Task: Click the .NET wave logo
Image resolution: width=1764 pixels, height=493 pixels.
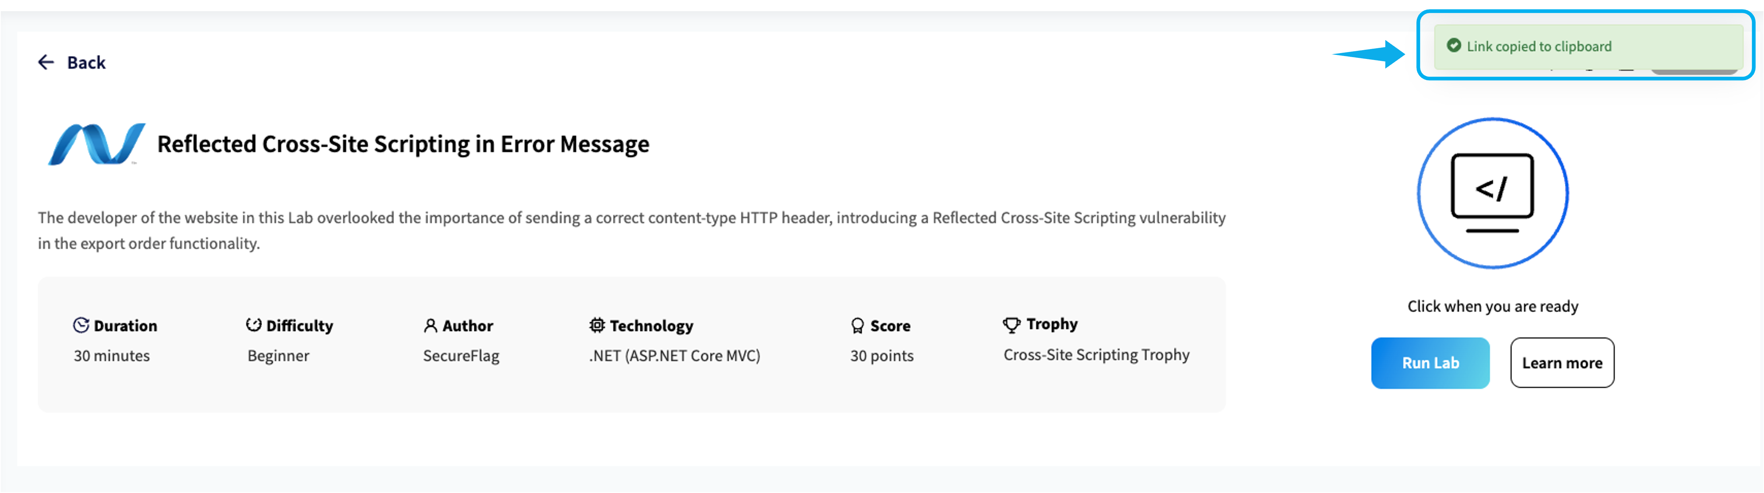Action: pos(97,144)
